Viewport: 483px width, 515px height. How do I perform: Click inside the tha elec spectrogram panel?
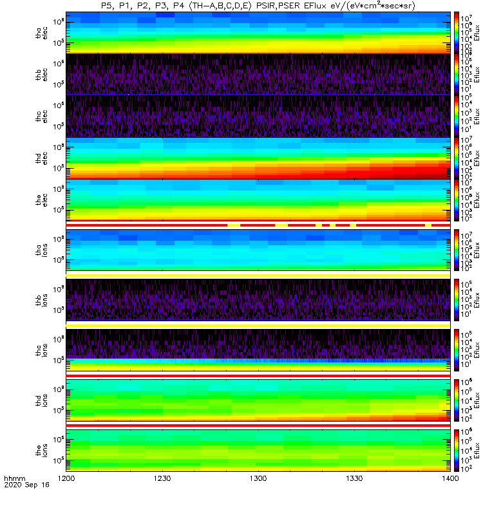pos(258,33)
